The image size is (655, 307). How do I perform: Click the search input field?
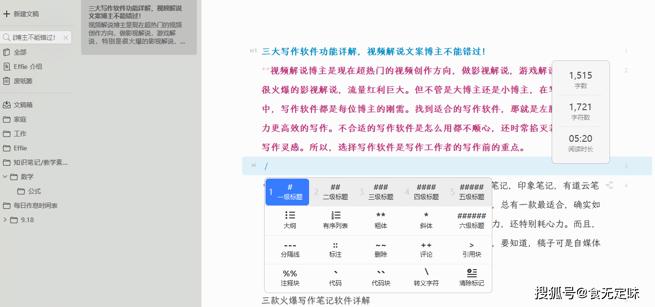coord(34,37)
